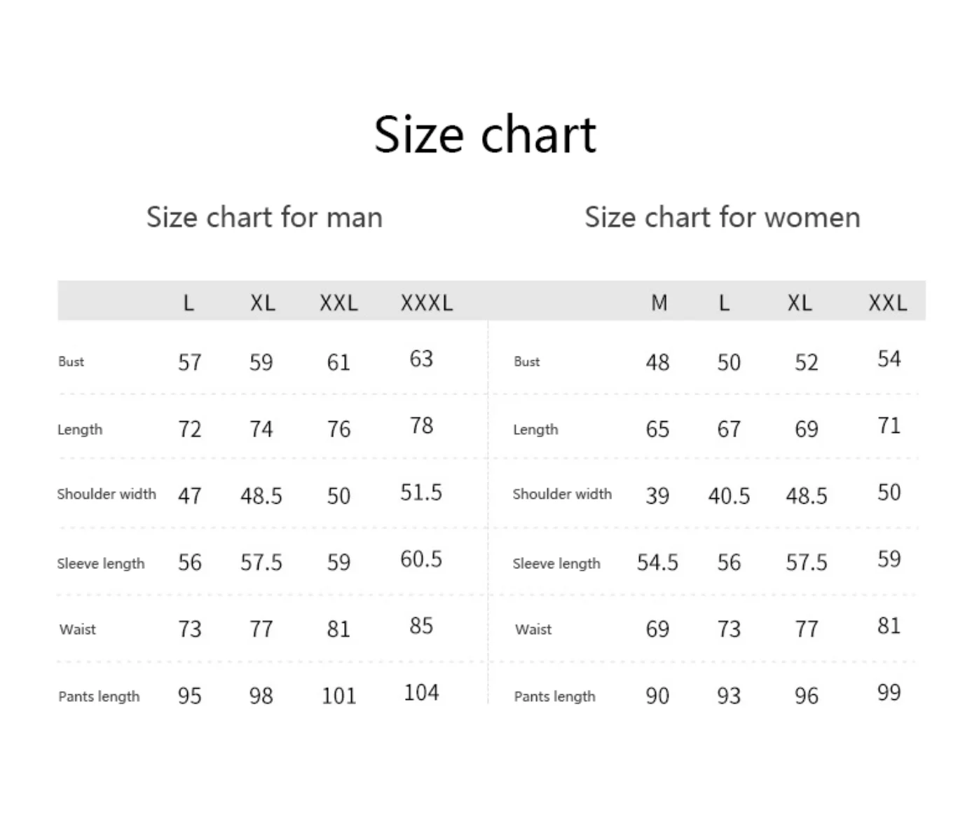Click the women's Pants length row label
Viewport: 979px width, 826px height.
pos(554,696)
